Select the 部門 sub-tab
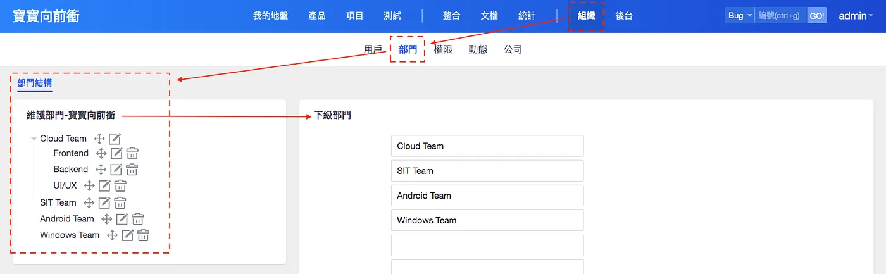The image size is (886, 274). pyautogui.click(x=408, y=49)
